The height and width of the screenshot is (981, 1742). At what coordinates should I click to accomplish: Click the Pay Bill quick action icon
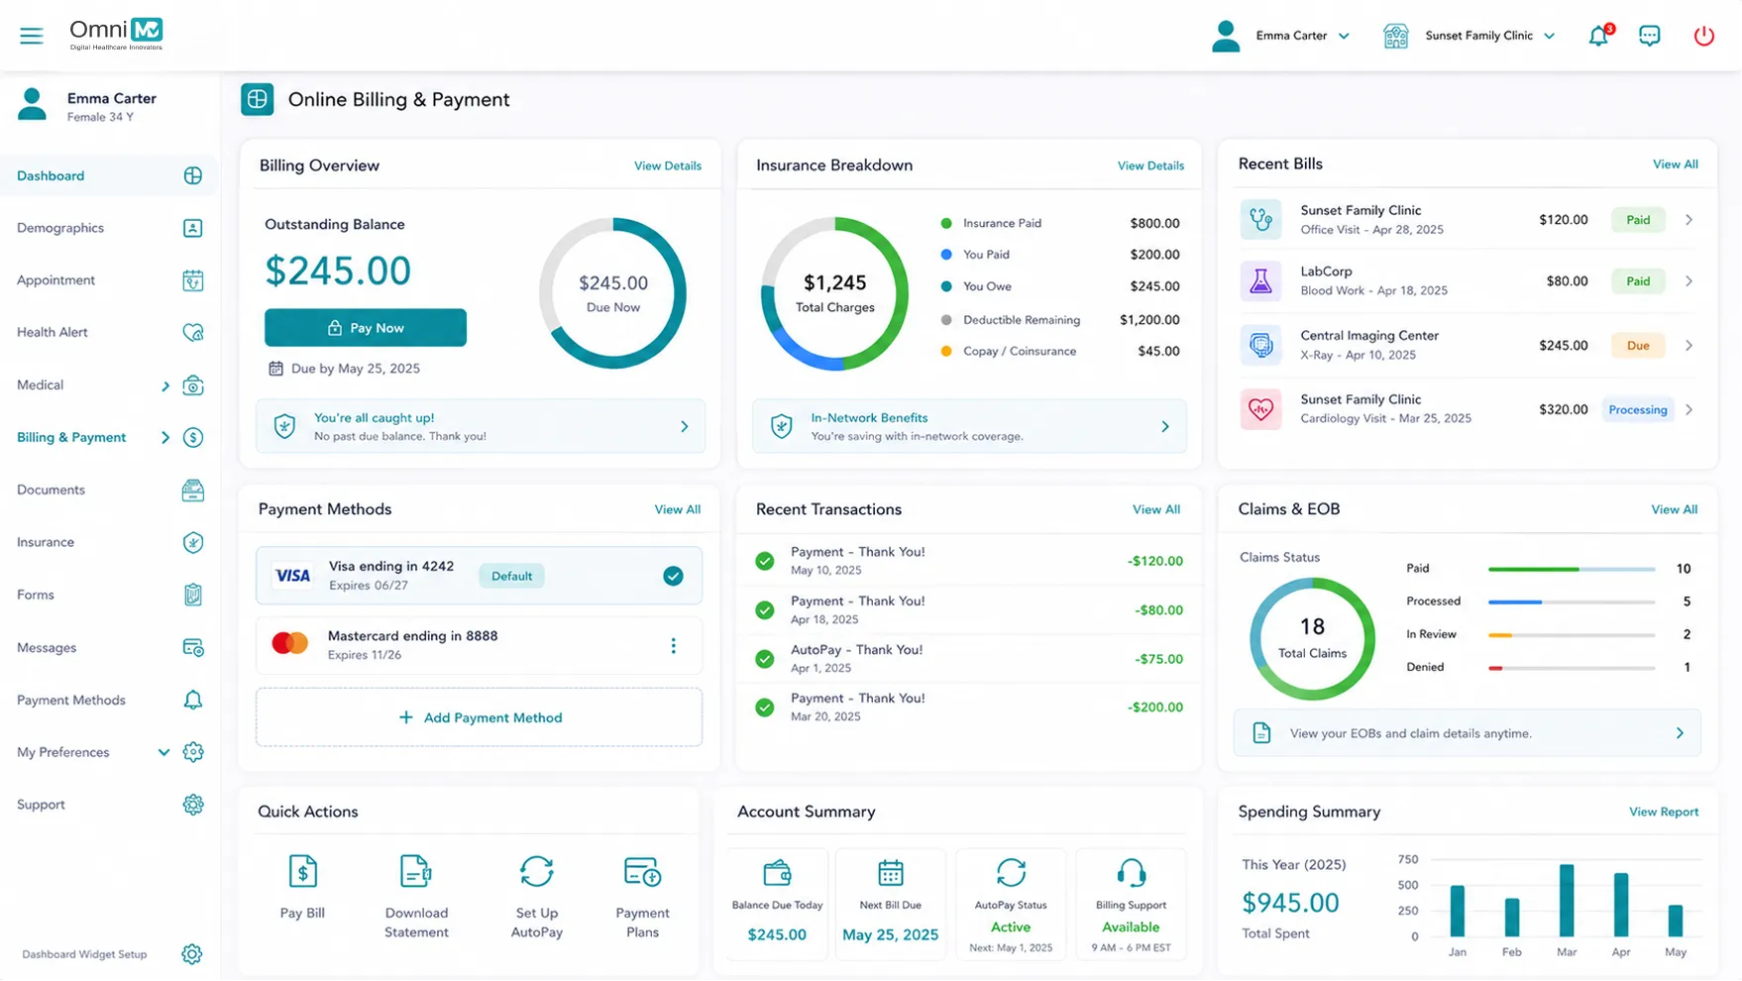[x=302, y=872]
